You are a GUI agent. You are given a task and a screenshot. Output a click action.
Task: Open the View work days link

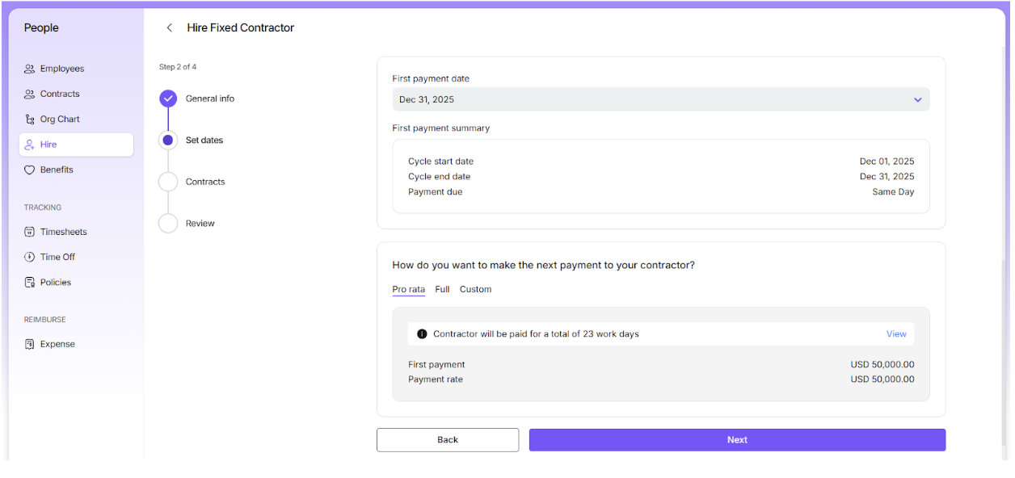tap(896, 334)
